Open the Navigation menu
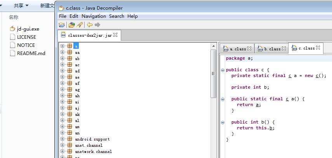Viewport: 332px width, 158px height. point(94,16)
